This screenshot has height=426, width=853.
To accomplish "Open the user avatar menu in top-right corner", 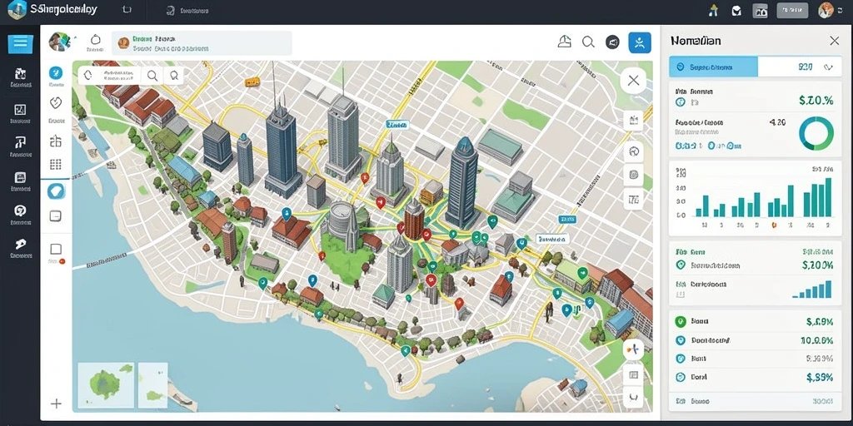I will [x=826, y=10].
